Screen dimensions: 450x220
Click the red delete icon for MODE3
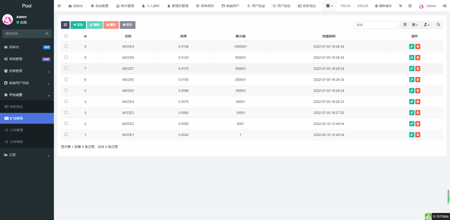(418, 113)
